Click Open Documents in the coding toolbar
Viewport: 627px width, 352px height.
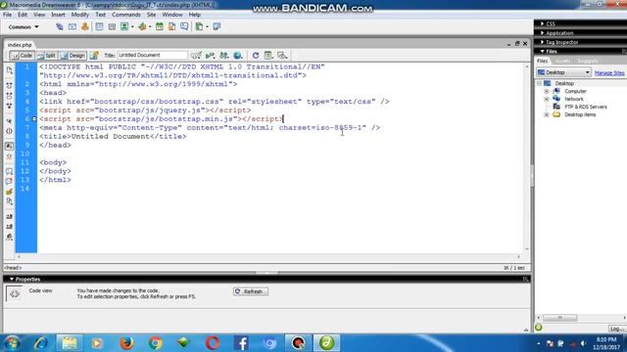click(9, 70)
